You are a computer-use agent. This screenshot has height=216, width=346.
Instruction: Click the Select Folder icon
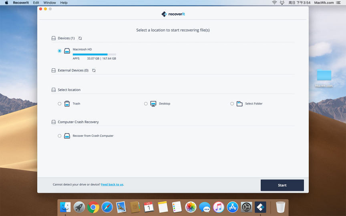[x=239, y=104]
